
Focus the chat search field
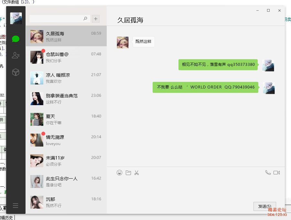pos(60,19)
